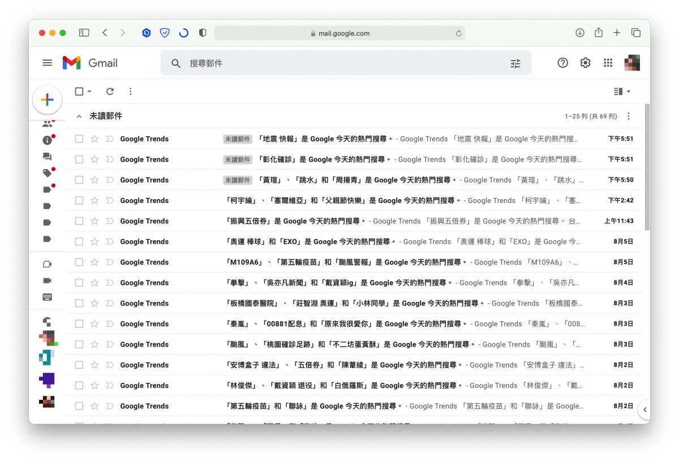Open the 「第五輪疫苗」和「聯詠」 email
679x462 pixels.
pyautogui.click(x=354, y=406)
